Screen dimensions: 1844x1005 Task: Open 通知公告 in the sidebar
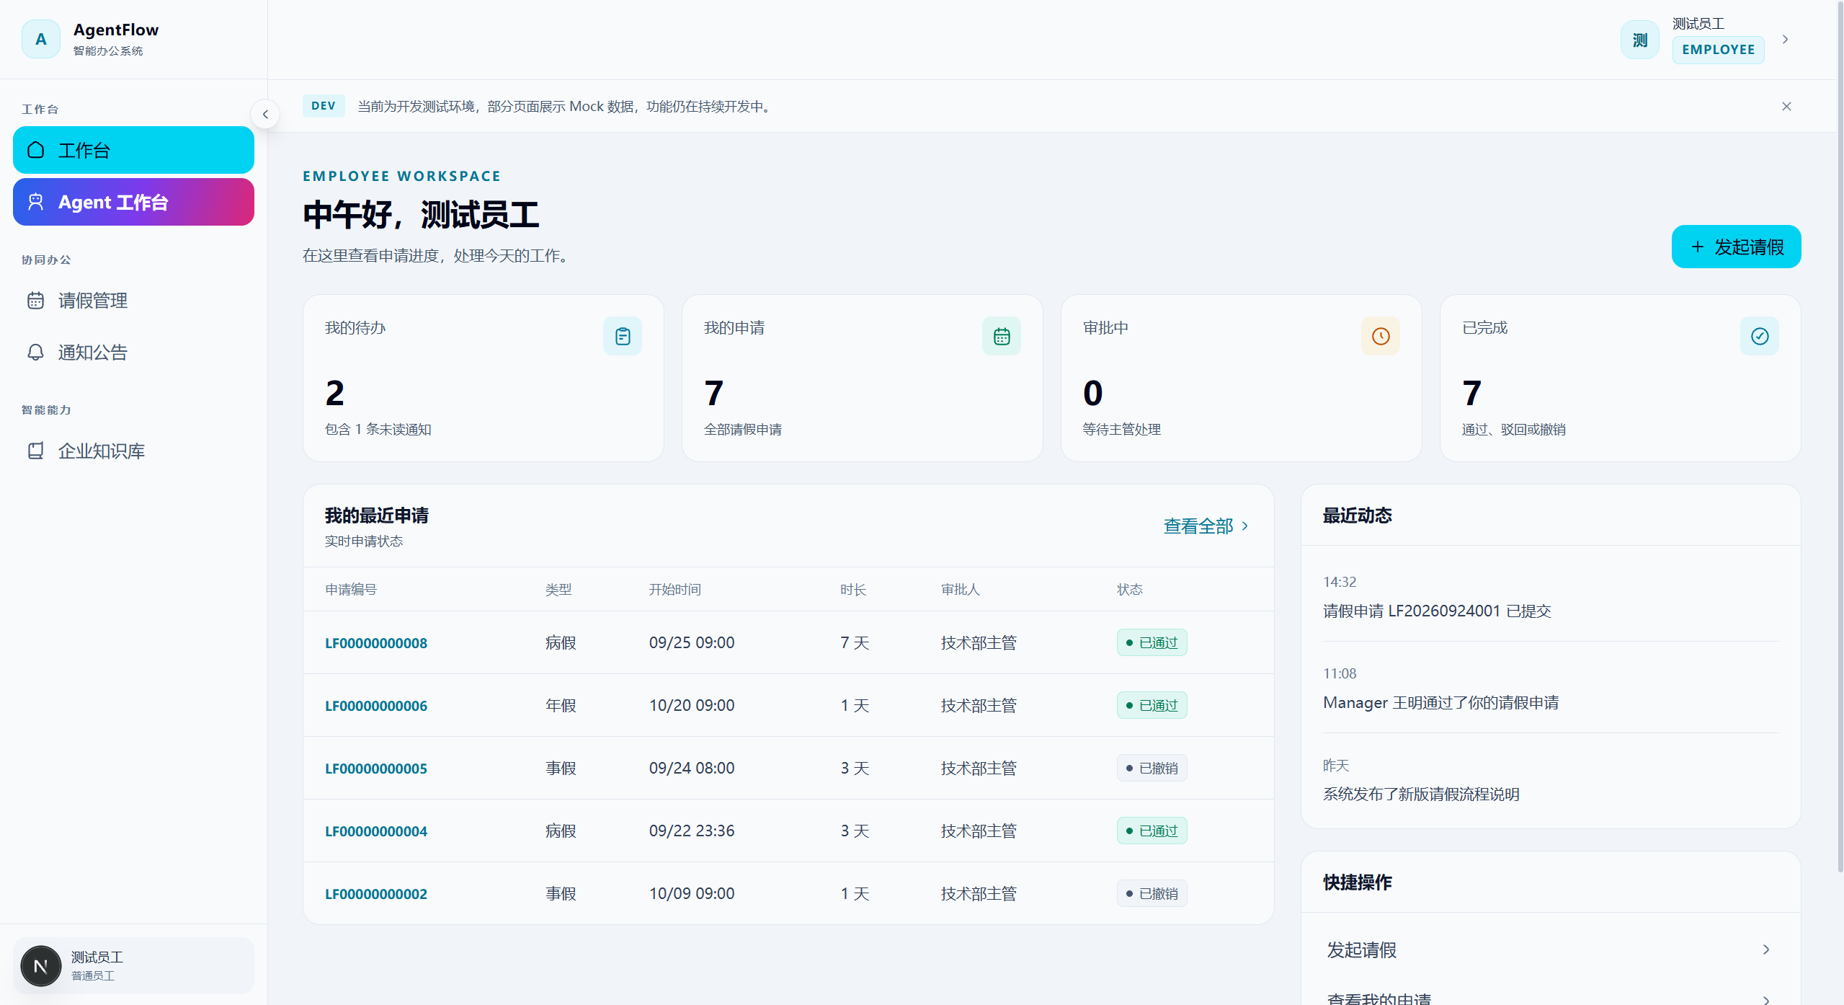(x=133, y=353)
